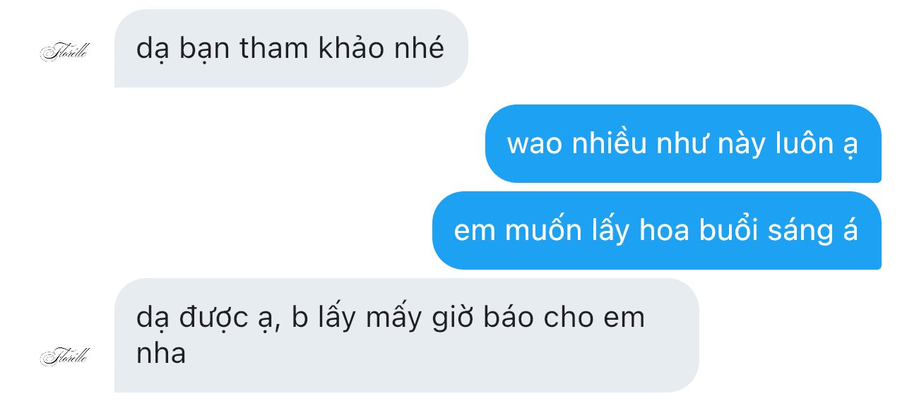This screenshot has height=401, width=907.
Task: Open sender avatar beside 'dạ bạn tham khảo nhé'
Action: (x=65, y=52)
